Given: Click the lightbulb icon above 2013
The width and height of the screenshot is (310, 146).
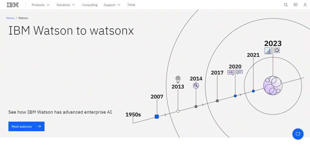Looking at the screenshot, I should click(x=178, y=79).
